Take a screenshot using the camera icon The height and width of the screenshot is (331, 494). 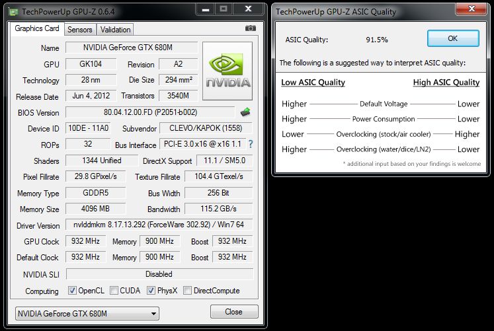click(x=251, y=28)
